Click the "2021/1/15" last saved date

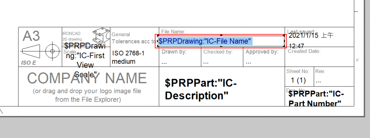pyautogui.click(x=303, y=36)
